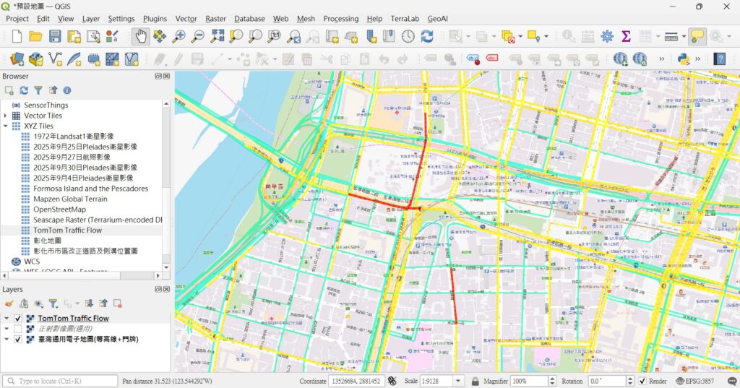Open the layout manager icon
This screenshot has height=388, width=740.
(x=93, y=36)
